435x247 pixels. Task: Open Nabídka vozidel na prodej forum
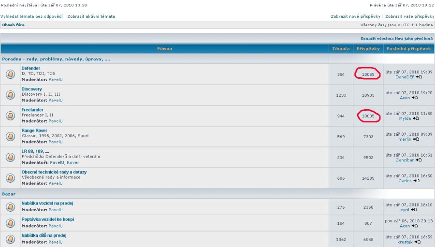tap(47, 203)
